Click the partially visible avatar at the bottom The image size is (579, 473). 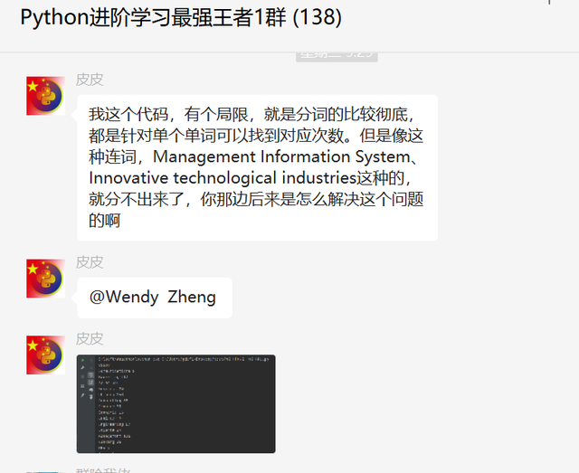click(46, 472)
